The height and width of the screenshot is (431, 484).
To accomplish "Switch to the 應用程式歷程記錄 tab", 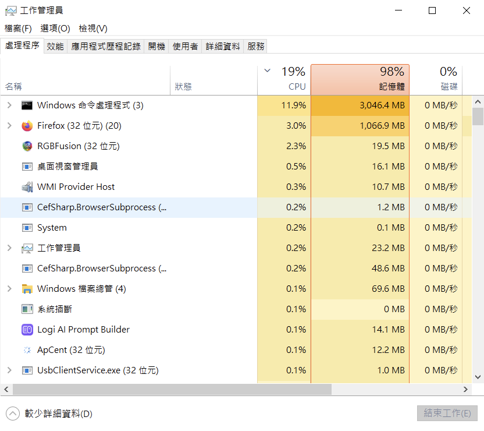I will click(105, 47).
